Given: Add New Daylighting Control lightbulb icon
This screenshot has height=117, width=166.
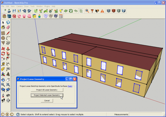Looking at the screenshot, I should tap(61, 11).
